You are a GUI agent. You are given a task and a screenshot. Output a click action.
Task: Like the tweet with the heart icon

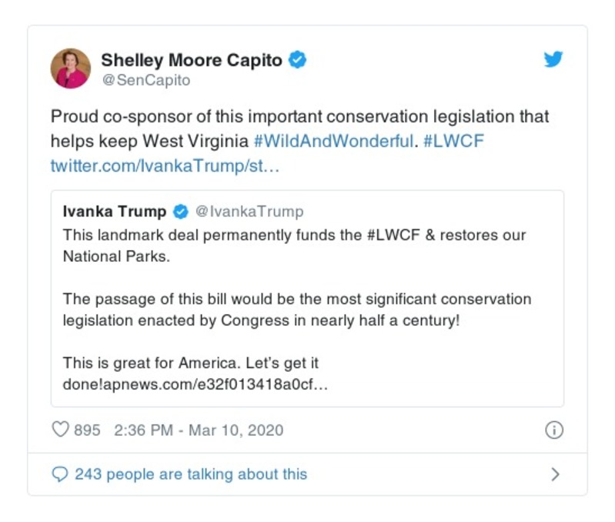60,430
